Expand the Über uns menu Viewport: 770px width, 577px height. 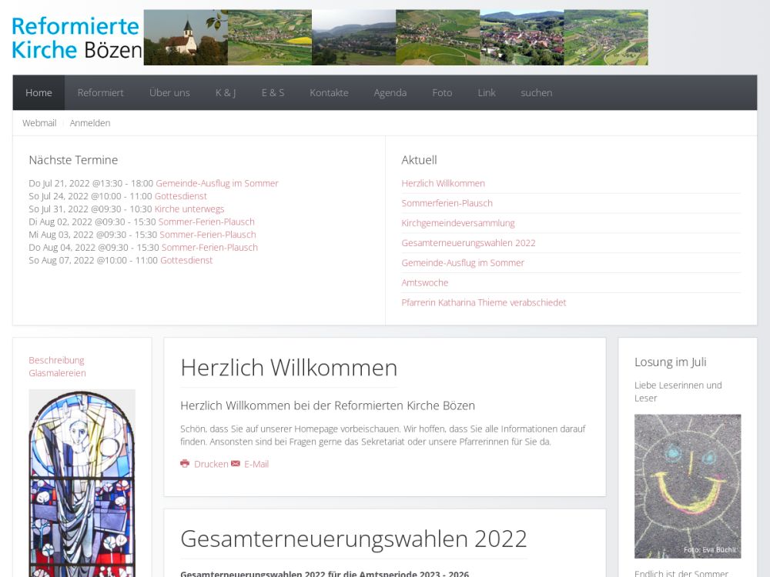(x=169, y=92)
